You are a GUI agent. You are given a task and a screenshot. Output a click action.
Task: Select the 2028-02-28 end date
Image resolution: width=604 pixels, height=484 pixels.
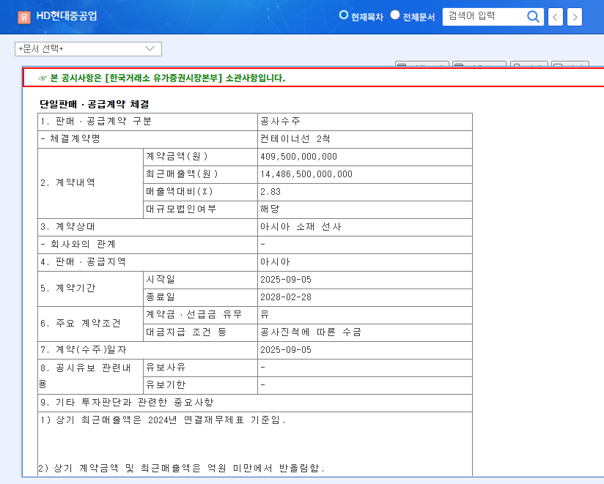click(286, 297)
